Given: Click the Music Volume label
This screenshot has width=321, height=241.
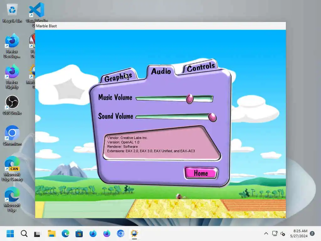Looking at the screenshot, I should [x=115, y=97].
